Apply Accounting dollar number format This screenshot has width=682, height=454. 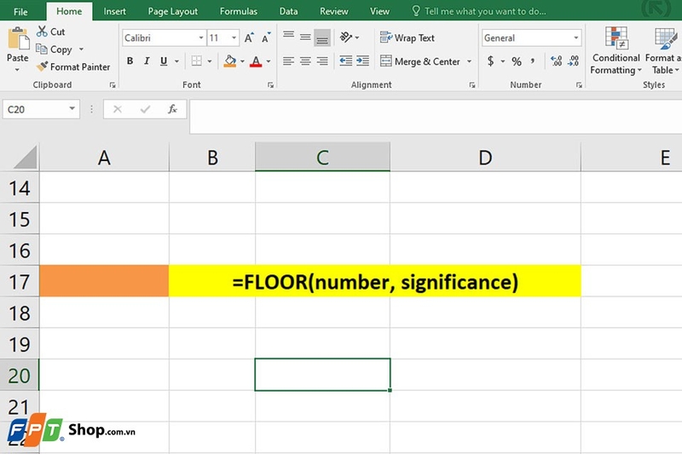tap(491, 61)
